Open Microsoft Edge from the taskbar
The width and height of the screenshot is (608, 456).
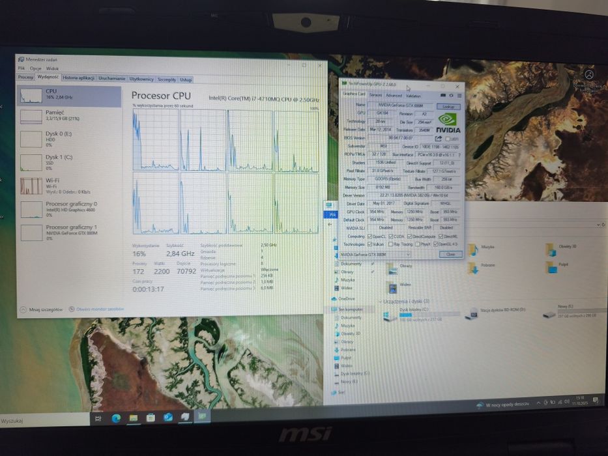pyautogui.click(x=116, y=418)
